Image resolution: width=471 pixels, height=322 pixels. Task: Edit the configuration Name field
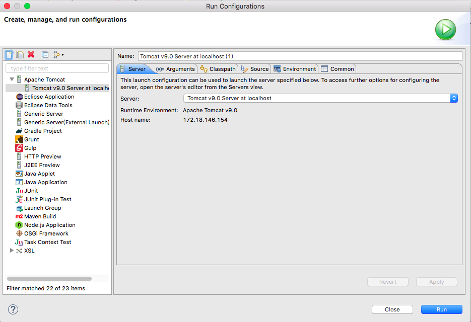pyautogui.click(x=300, y=56)
